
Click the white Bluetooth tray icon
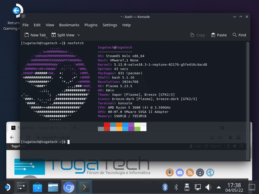click(176, 187)
